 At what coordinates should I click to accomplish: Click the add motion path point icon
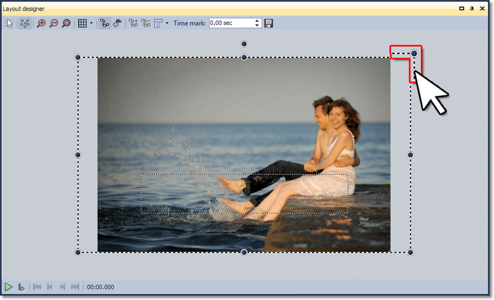[x=133, y=23]
